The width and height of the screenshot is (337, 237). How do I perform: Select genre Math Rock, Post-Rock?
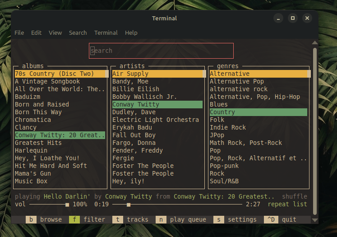click(x=259, y=143)
